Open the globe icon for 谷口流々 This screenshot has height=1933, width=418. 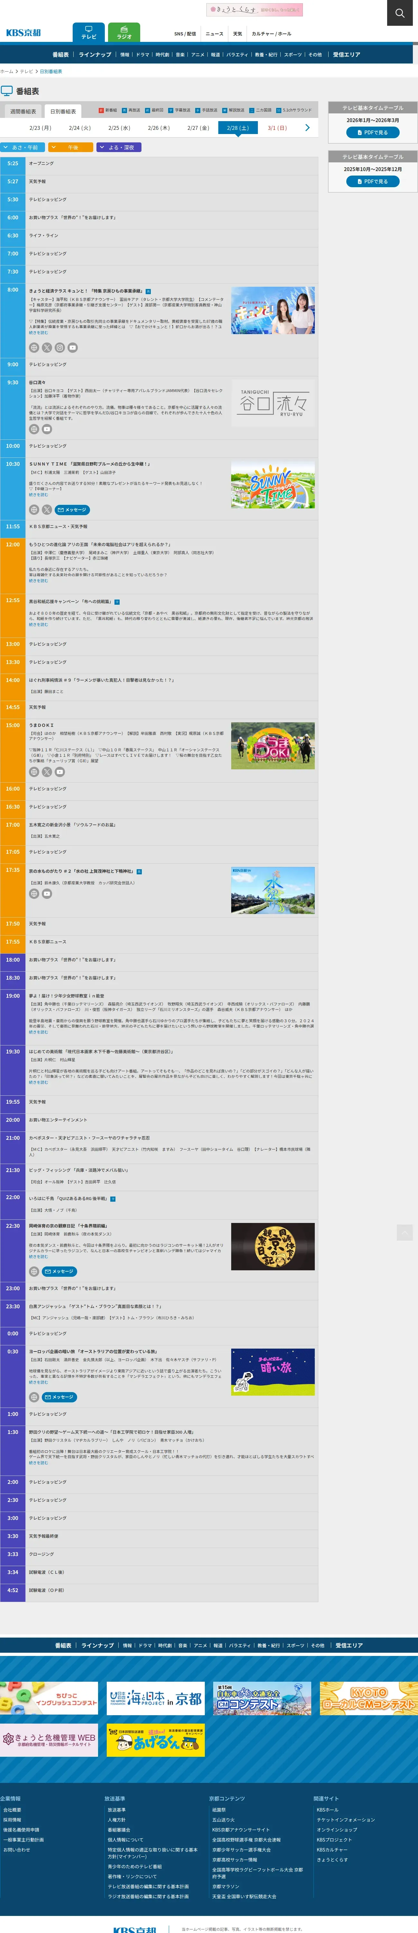click(x=34, y=429)
